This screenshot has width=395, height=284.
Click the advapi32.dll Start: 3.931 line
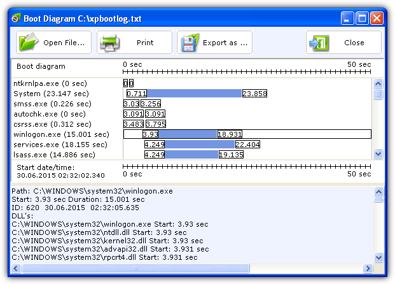110,249
